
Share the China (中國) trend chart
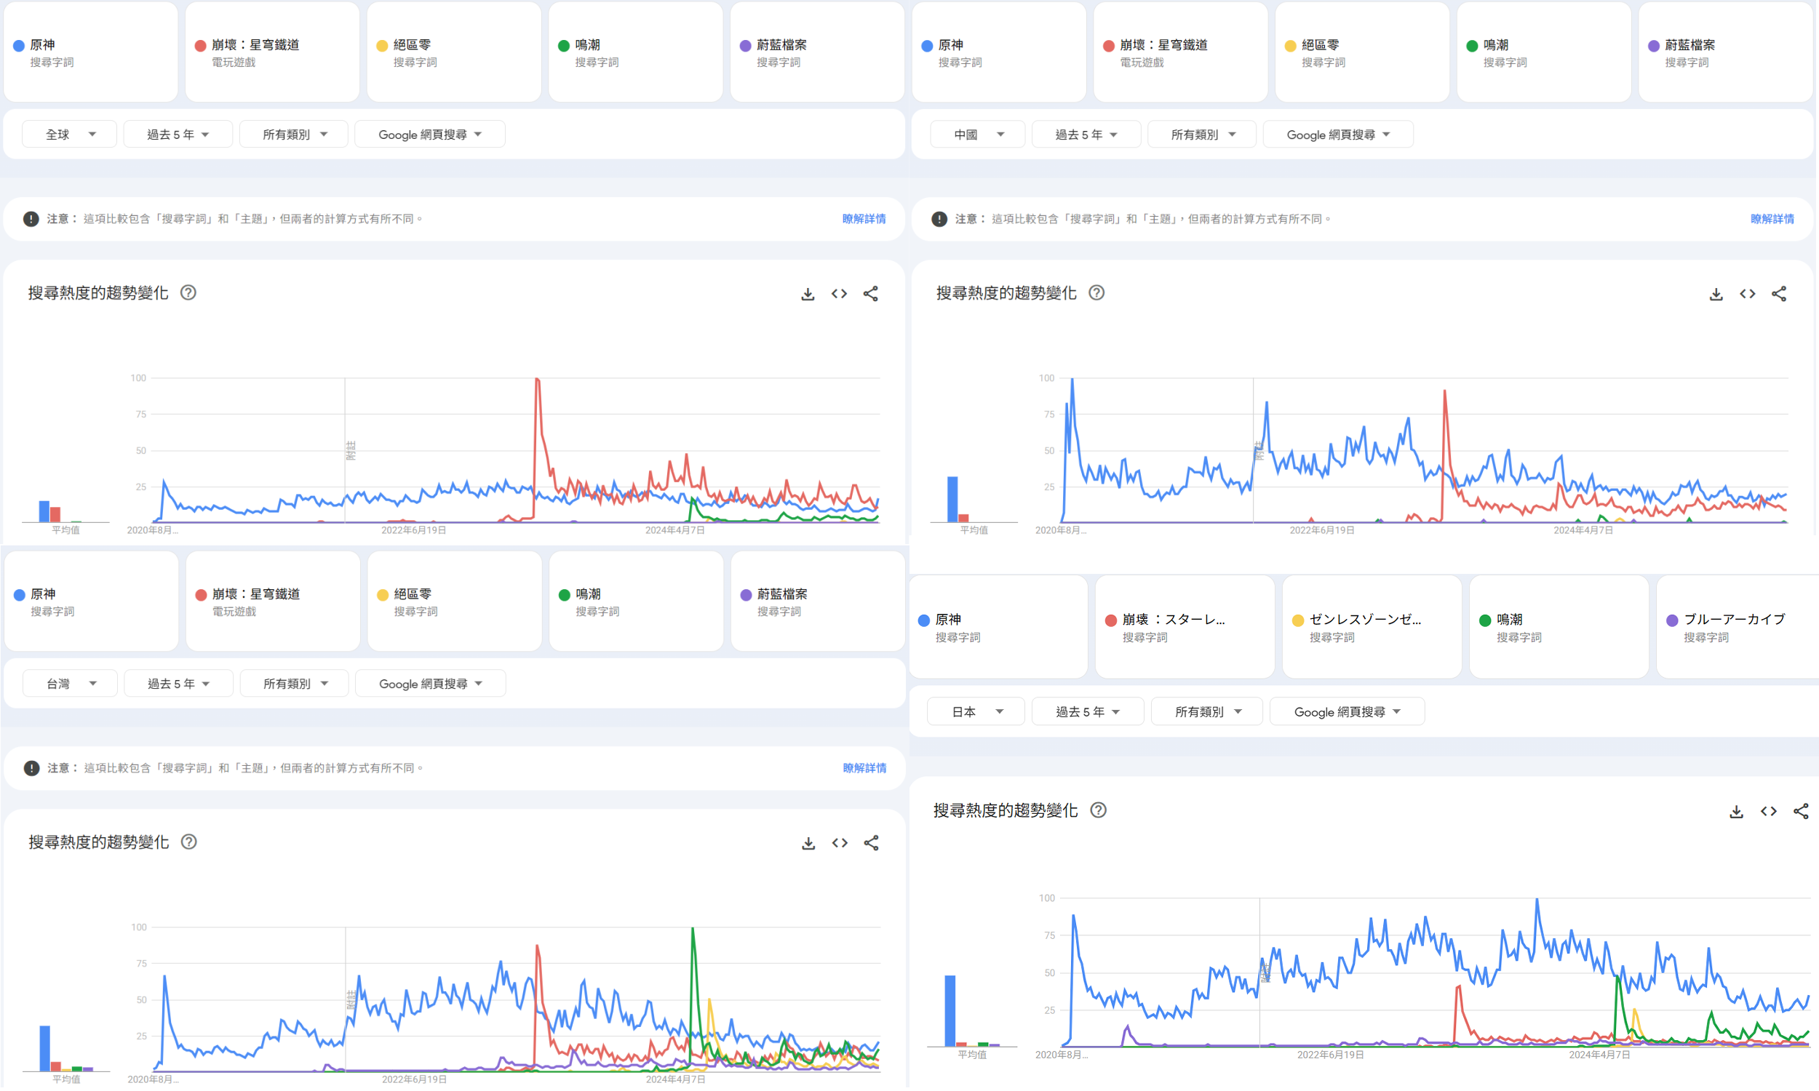tap(1778, 294)
